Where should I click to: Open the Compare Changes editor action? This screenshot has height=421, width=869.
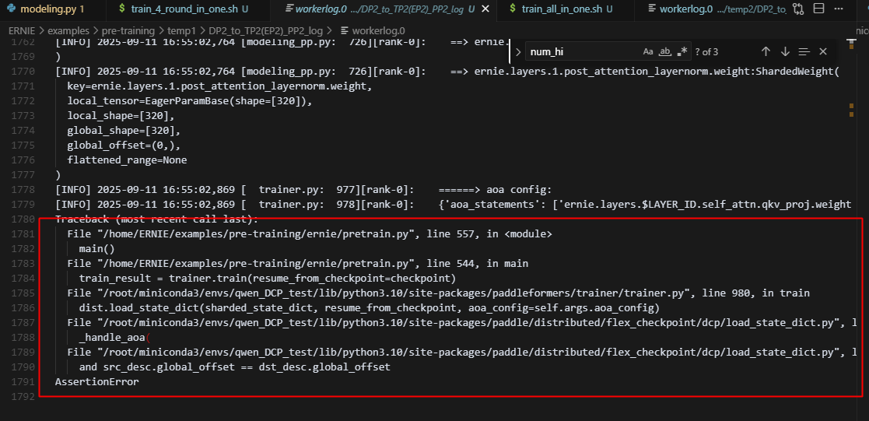[799, 9]
